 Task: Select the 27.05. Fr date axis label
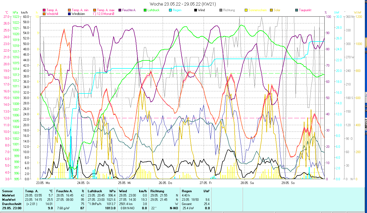[206, 183]
